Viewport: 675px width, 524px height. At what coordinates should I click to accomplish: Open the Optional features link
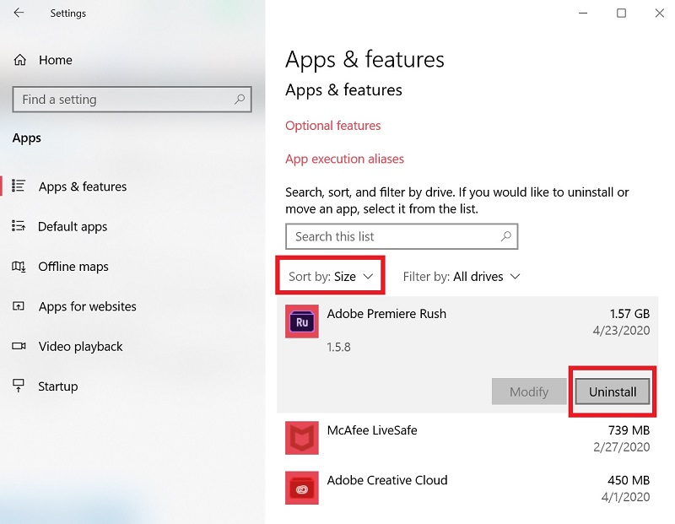coord(332,126)
